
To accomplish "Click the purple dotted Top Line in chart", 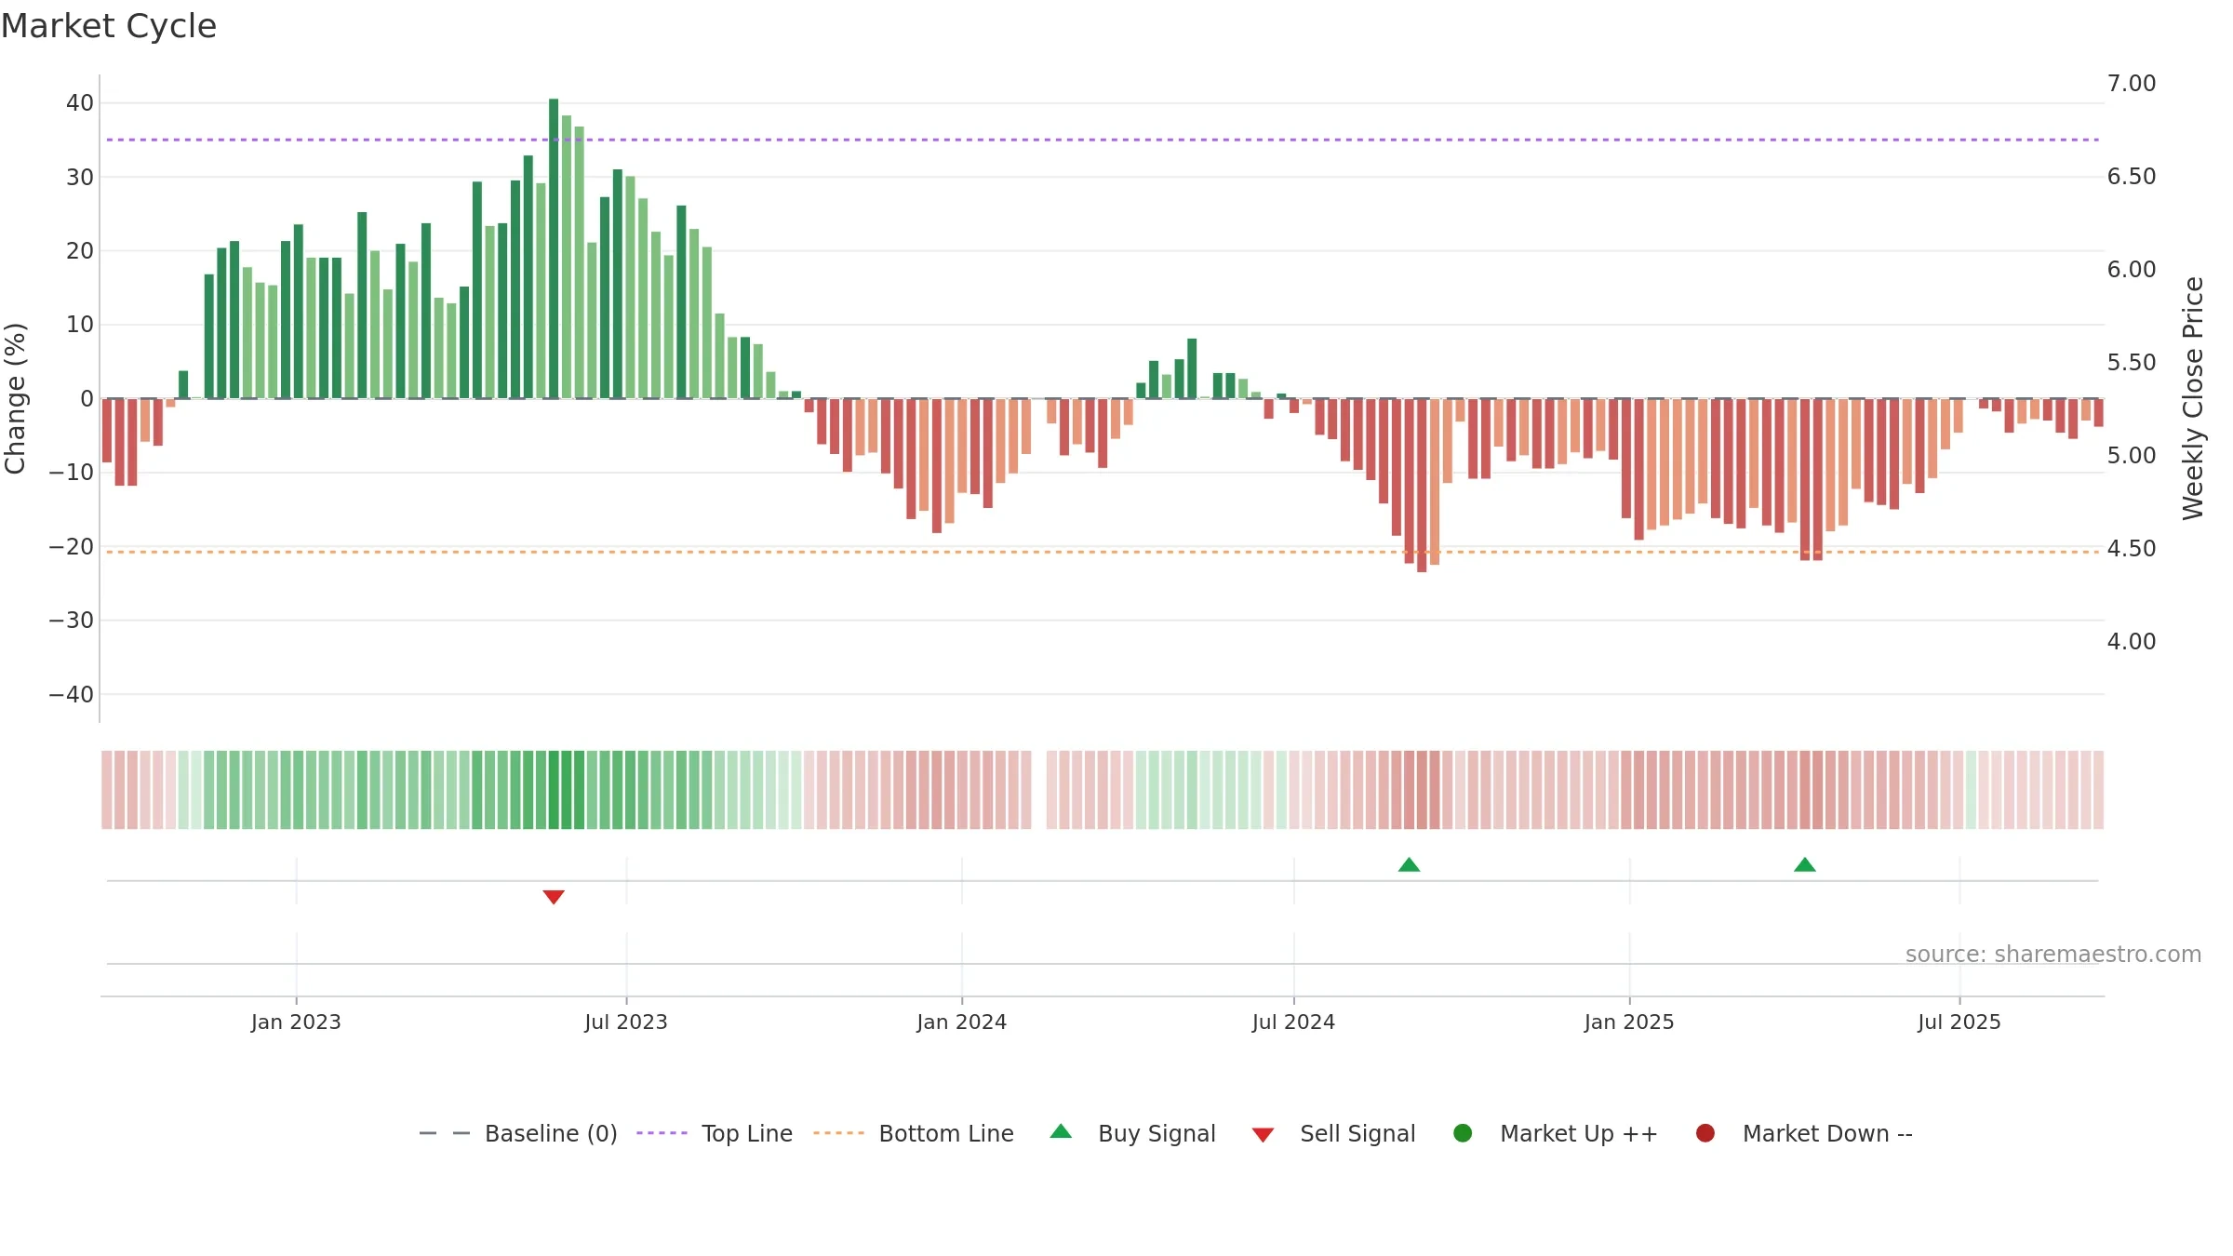I will pos(1103,140).
